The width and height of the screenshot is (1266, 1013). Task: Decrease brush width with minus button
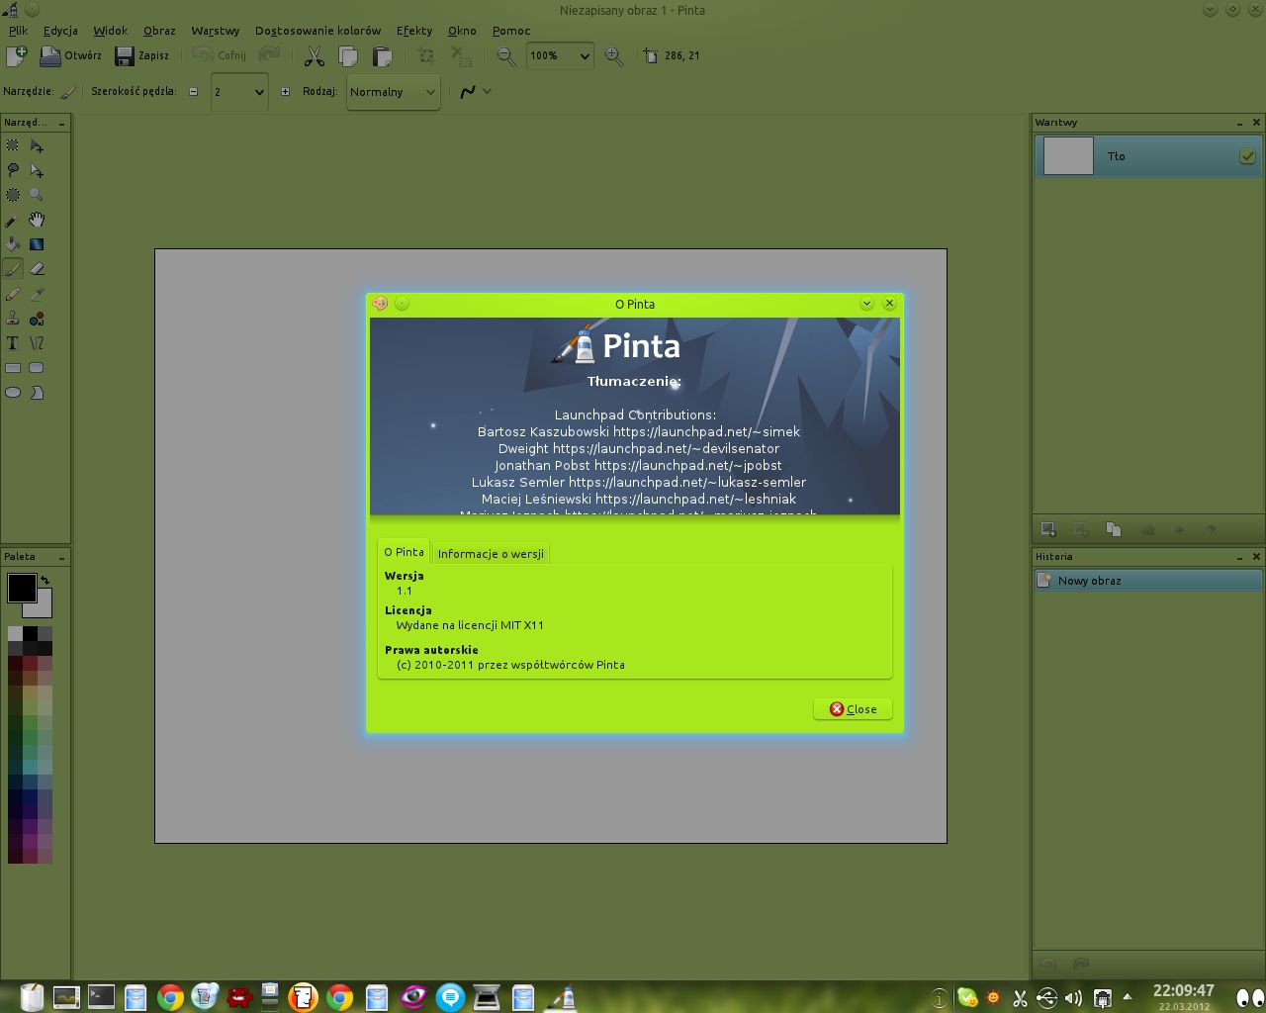tap(193, 92)
